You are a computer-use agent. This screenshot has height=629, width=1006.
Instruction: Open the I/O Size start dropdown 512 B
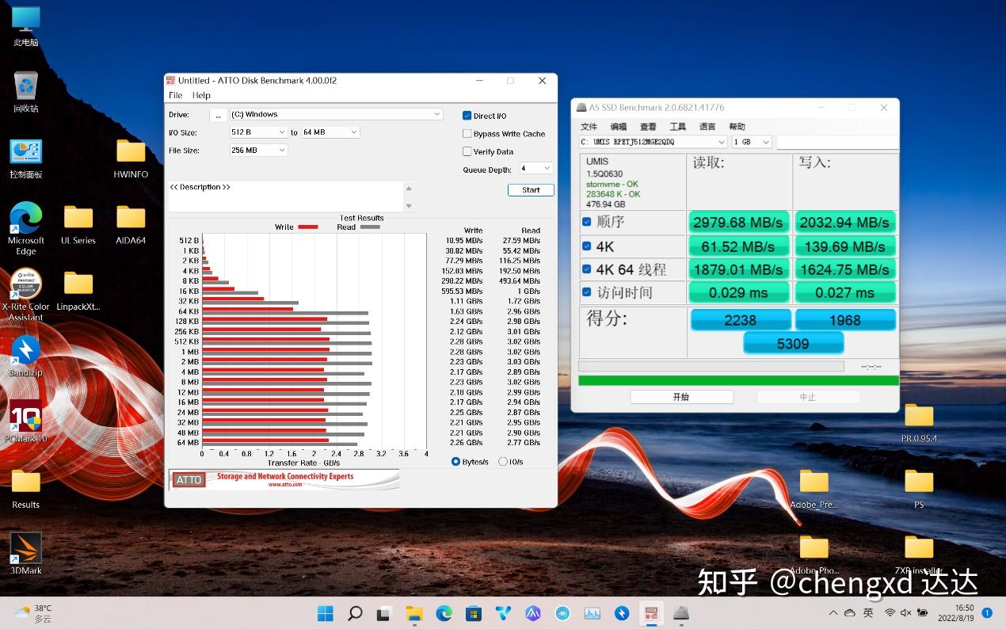258,132
